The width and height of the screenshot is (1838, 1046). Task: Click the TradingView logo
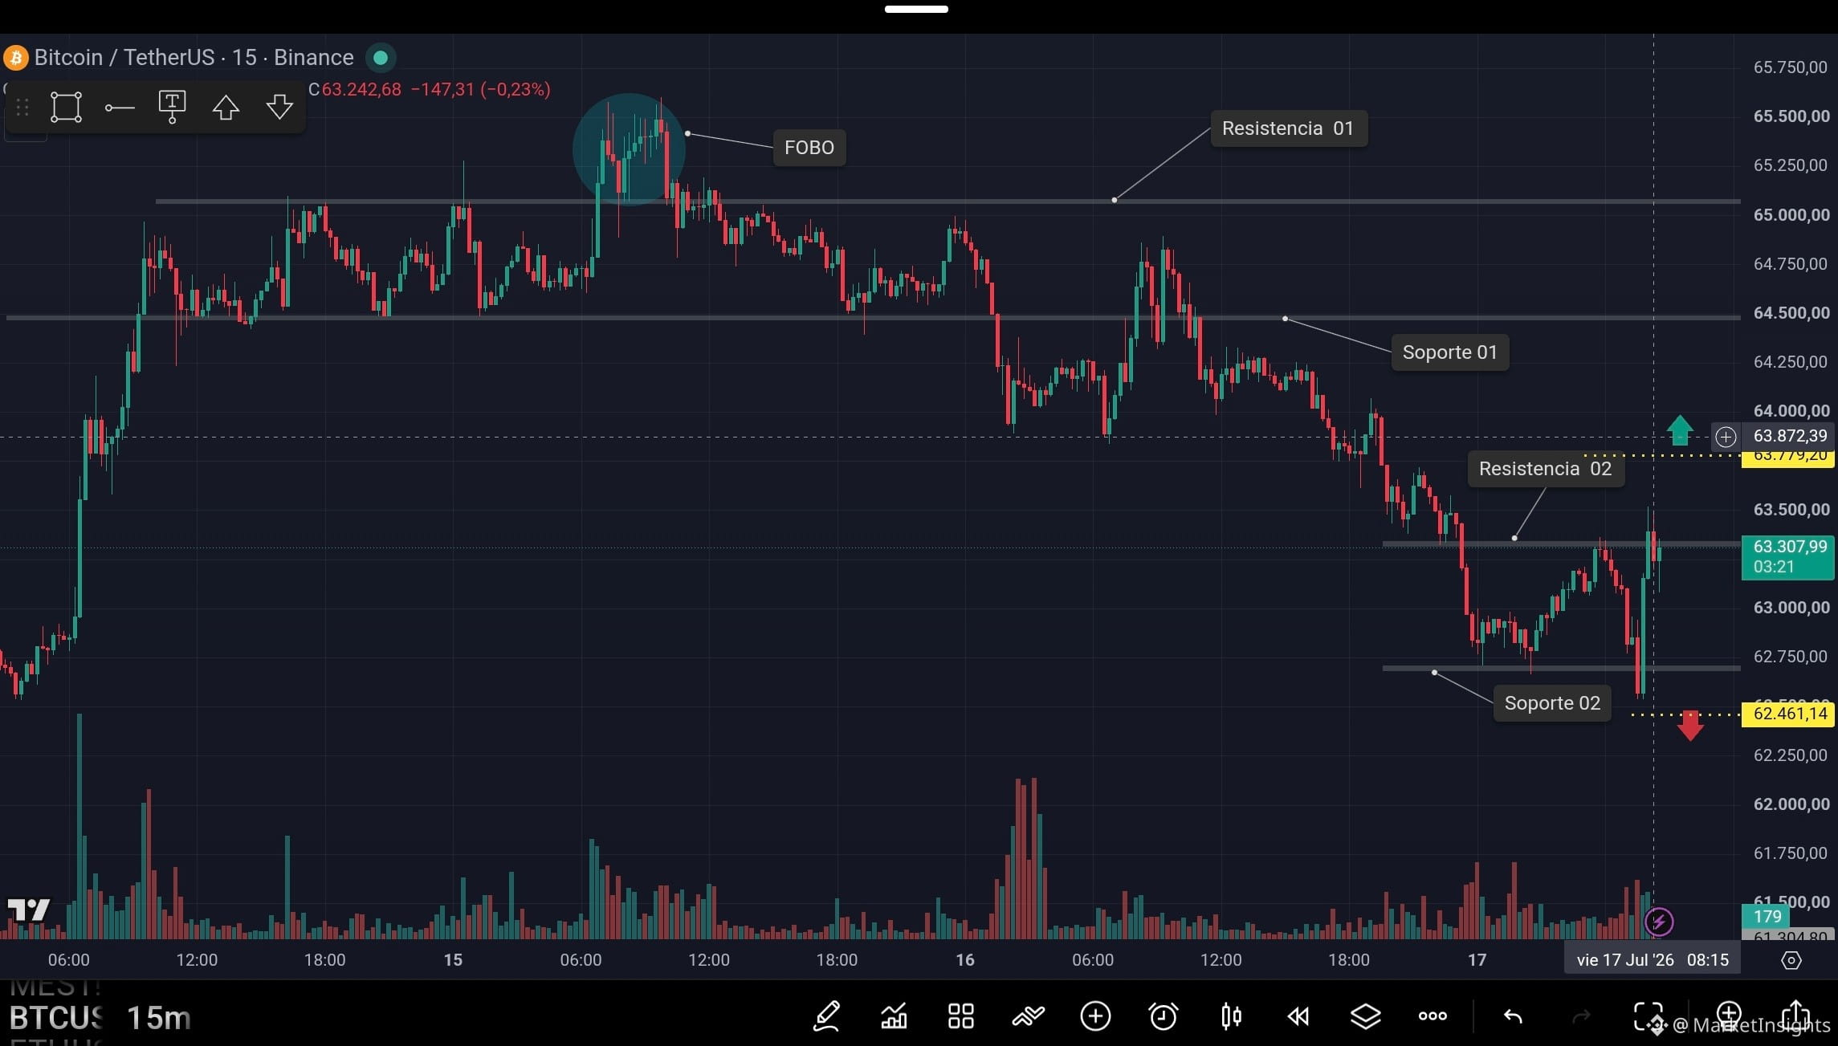[x=28, y=910]
